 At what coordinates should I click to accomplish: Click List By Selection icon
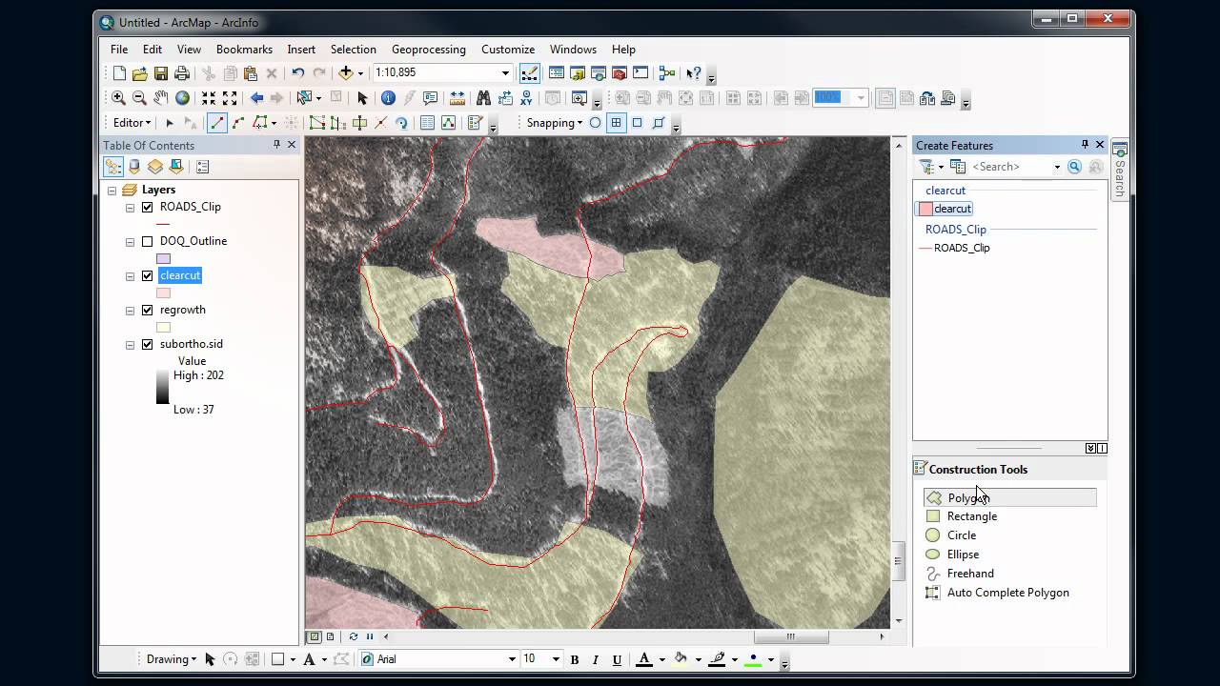tap(176, 167)
